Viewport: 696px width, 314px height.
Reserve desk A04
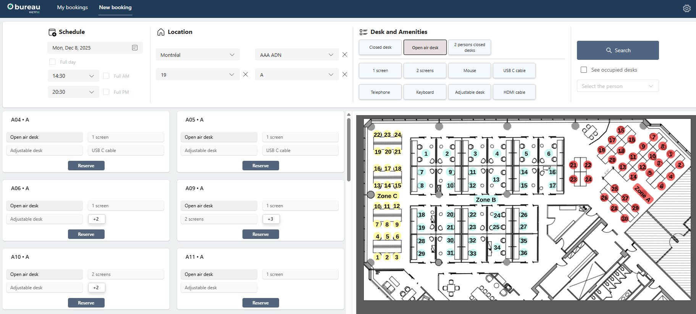tap(86, 166)
